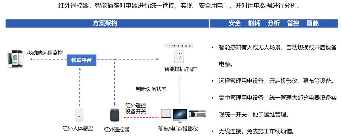Select the smart power strip image
Screen dimensions: 341x139
[179, 46]
